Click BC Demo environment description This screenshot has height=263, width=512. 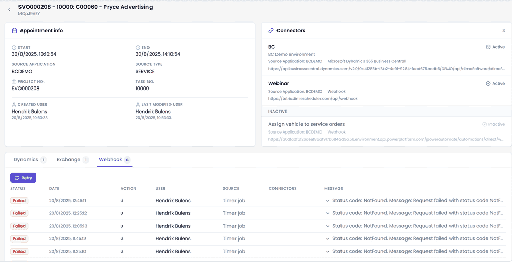(292, 54)
